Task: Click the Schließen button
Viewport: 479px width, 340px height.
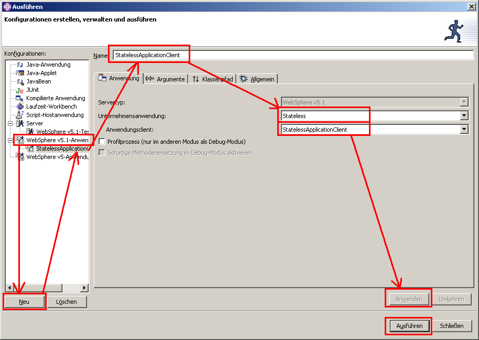Action: (x=452, y=326)
